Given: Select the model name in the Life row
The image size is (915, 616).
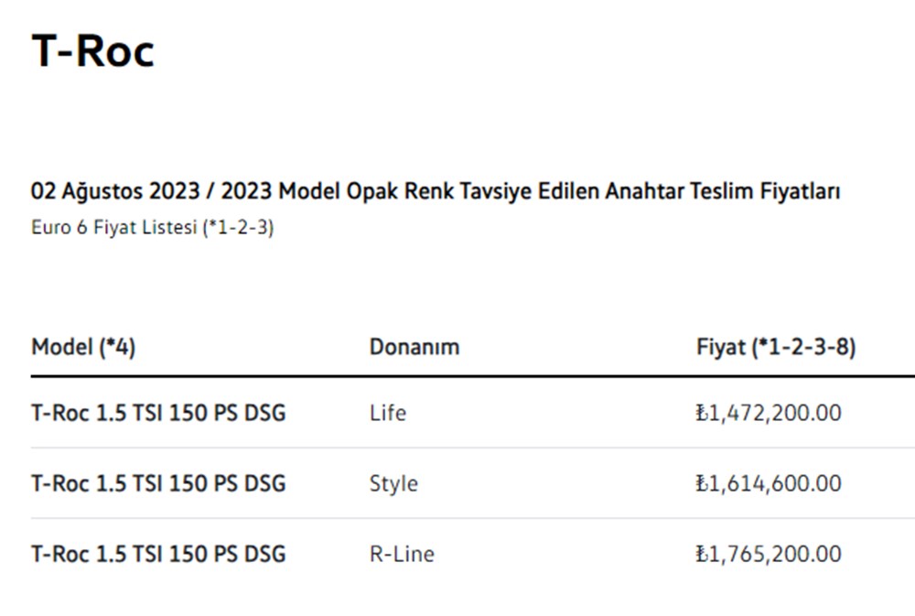Looking at the screenshot, I should pos(158,413).
